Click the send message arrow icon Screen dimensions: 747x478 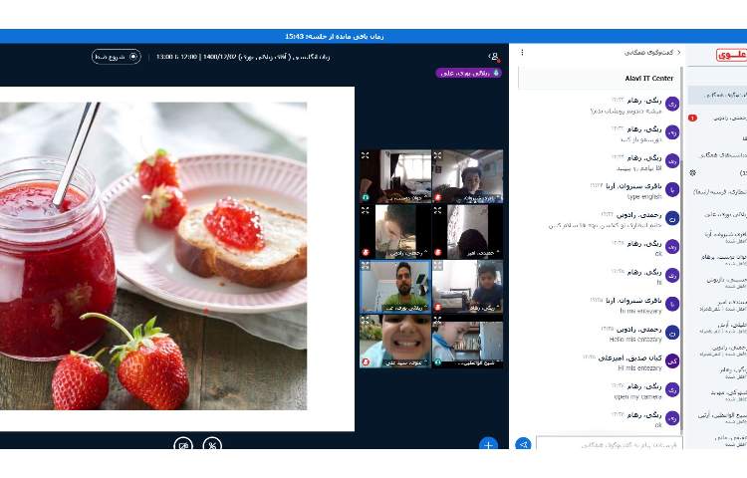[x=523, y=444]
